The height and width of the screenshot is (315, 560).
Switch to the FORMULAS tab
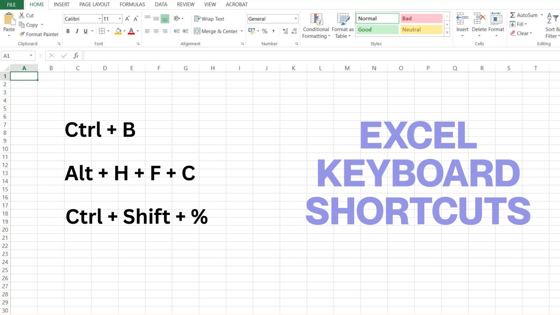(132, 4)
